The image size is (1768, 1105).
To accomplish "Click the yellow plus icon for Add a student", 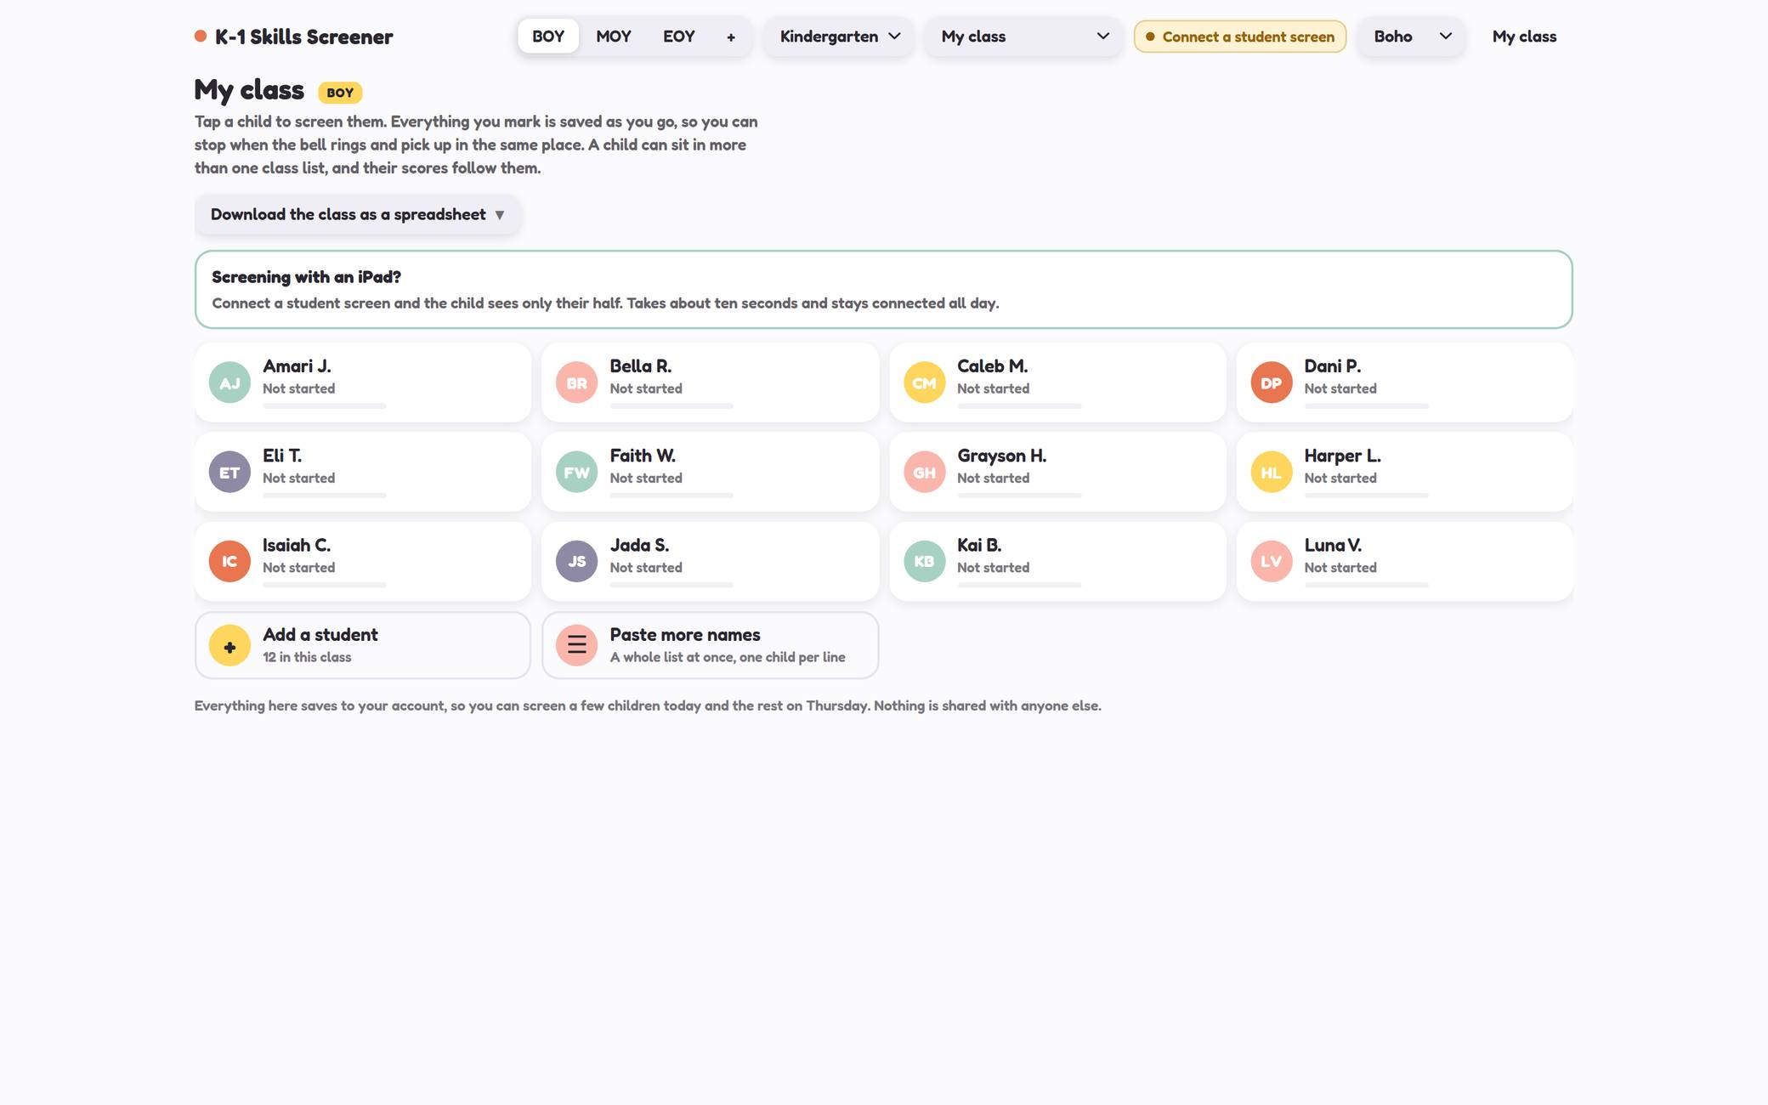I will 229,645.
